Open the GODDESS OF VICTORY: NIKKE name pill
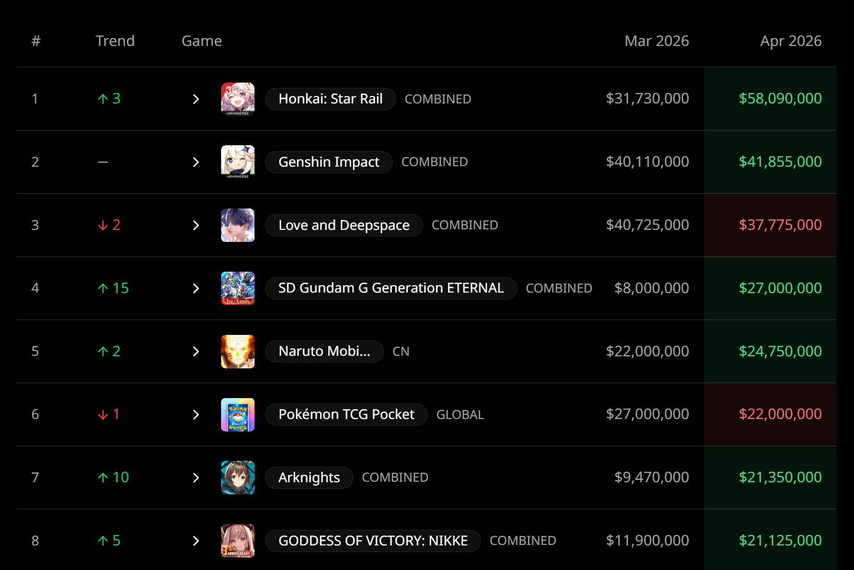This screenshot has width=854, height=570. click(x=373, y=541)
